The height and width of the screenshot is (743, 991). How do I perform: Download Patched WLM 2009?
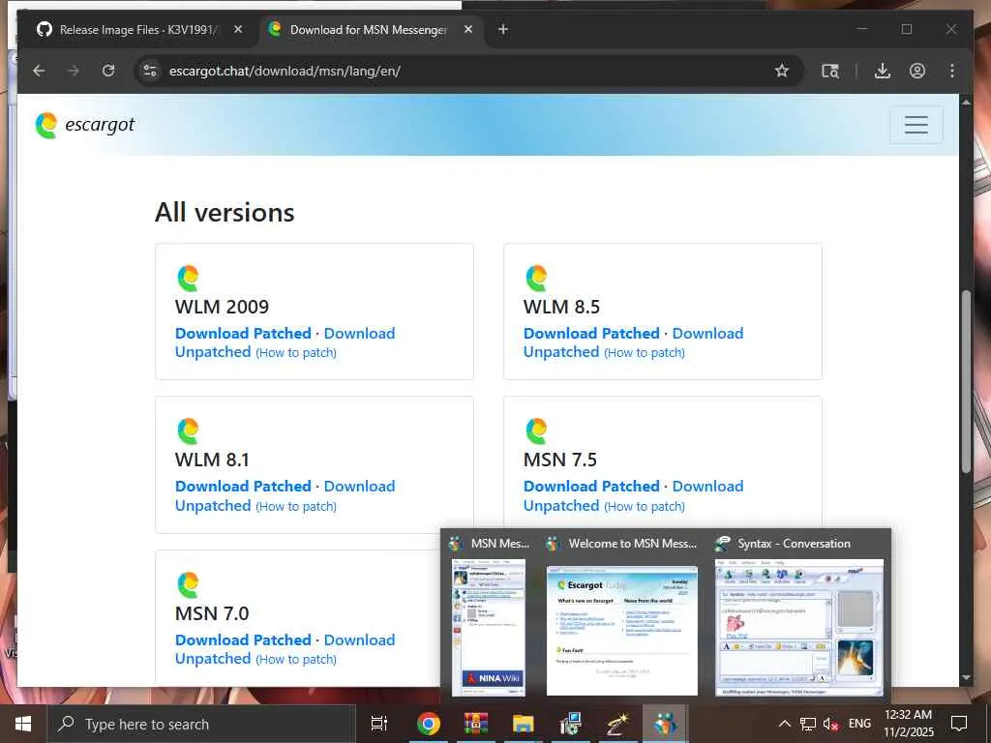pyautogui.click(x=243, y=334)
